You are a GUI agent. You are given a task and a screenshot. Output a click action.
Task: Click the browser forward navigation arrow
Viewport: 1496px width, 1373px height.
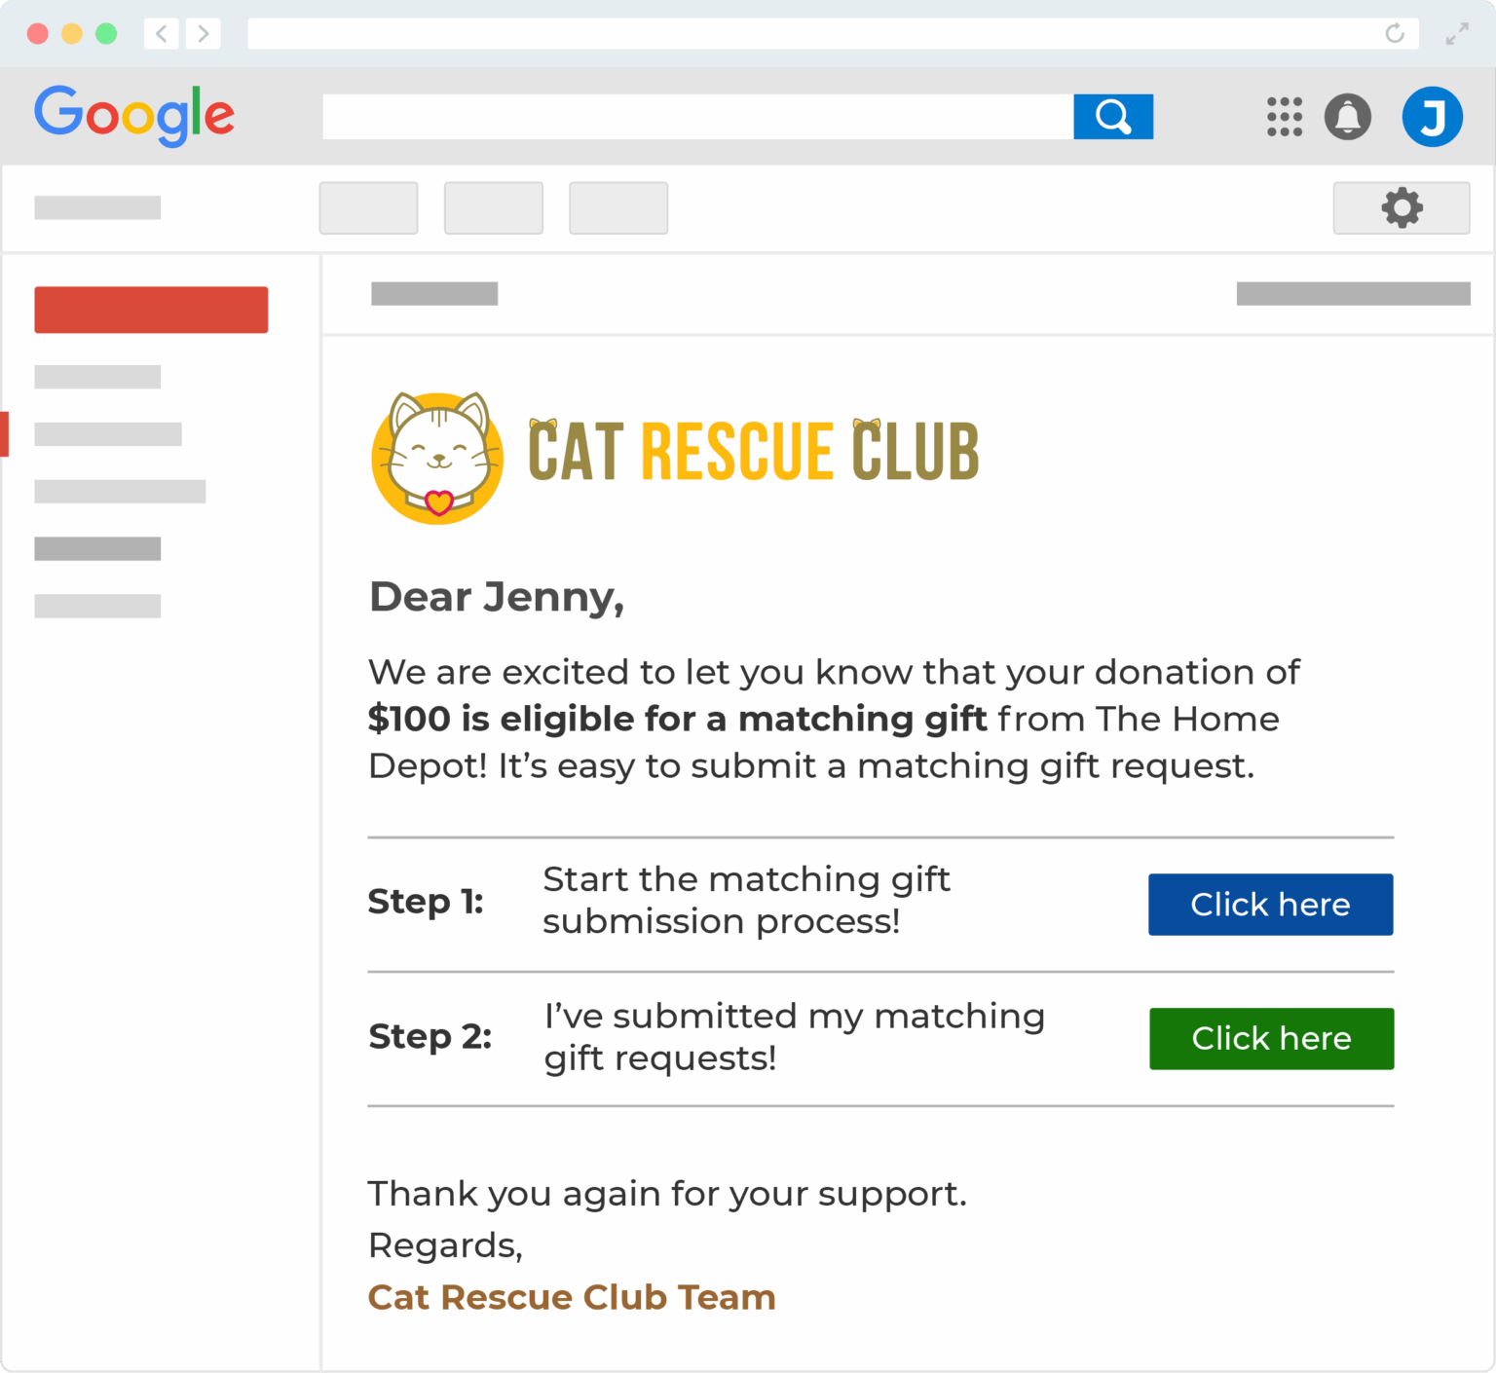(204, 33)
